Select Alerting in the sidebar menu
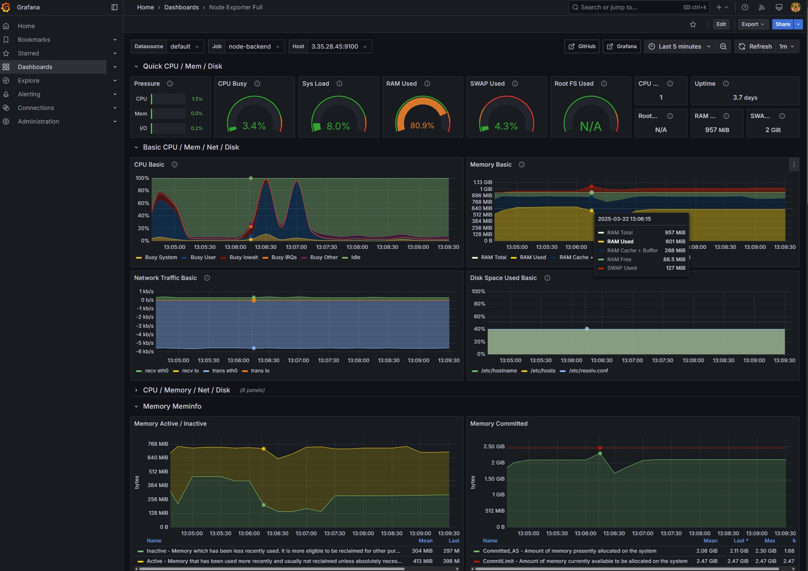Screen dimensions: 808x571 (29, 94)
